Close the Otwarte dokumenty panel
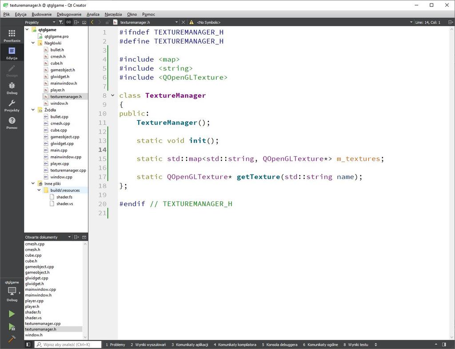 84,237
